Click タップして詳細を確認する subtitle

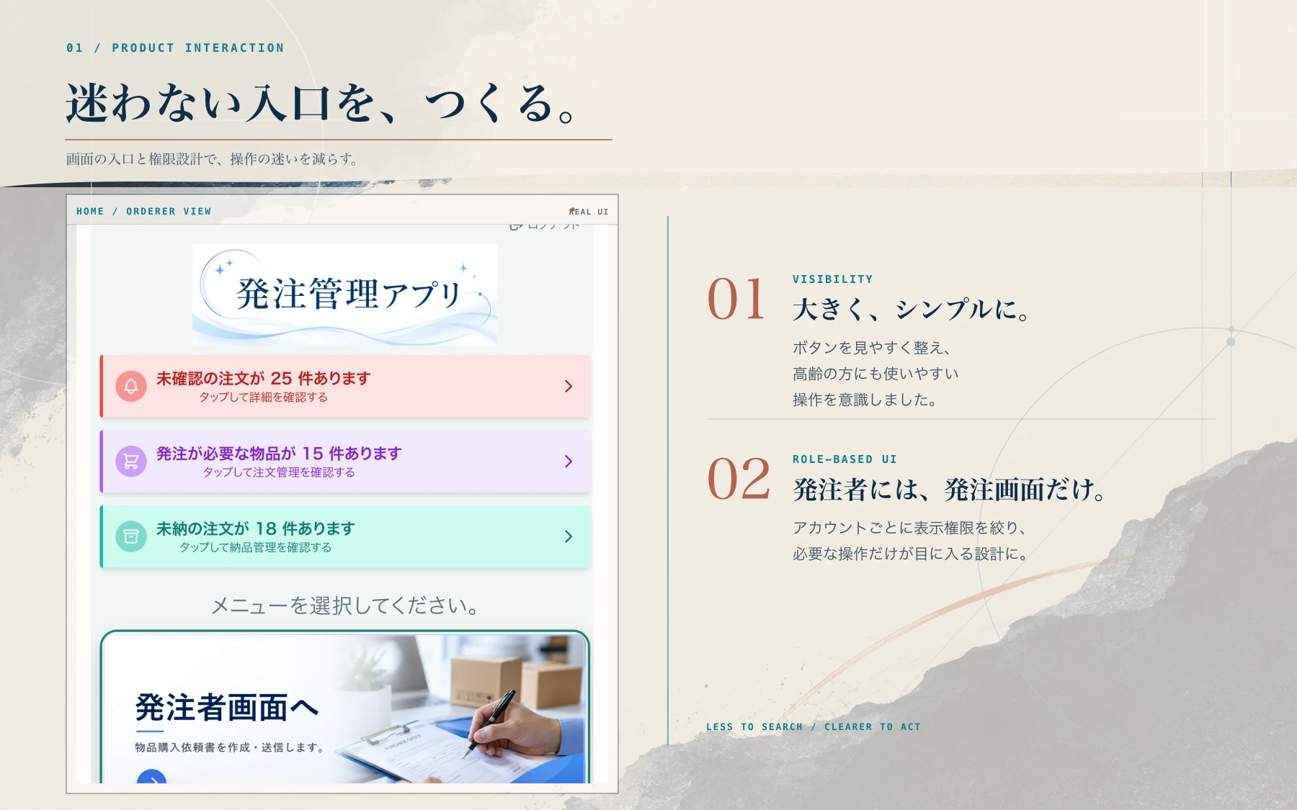pos(263,397)
